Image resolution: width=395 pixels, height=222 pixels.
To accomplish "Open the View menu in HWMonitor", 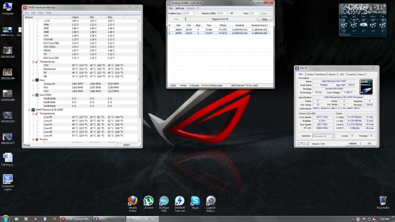I will click(41, 13).
